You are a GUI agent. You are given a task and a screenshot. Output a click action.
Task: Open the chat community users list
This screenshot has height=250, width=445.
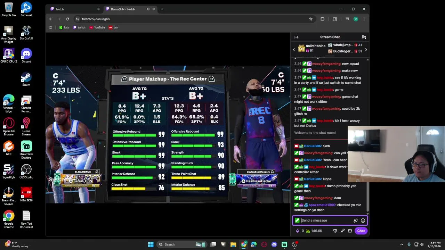(x=364, y=37)
